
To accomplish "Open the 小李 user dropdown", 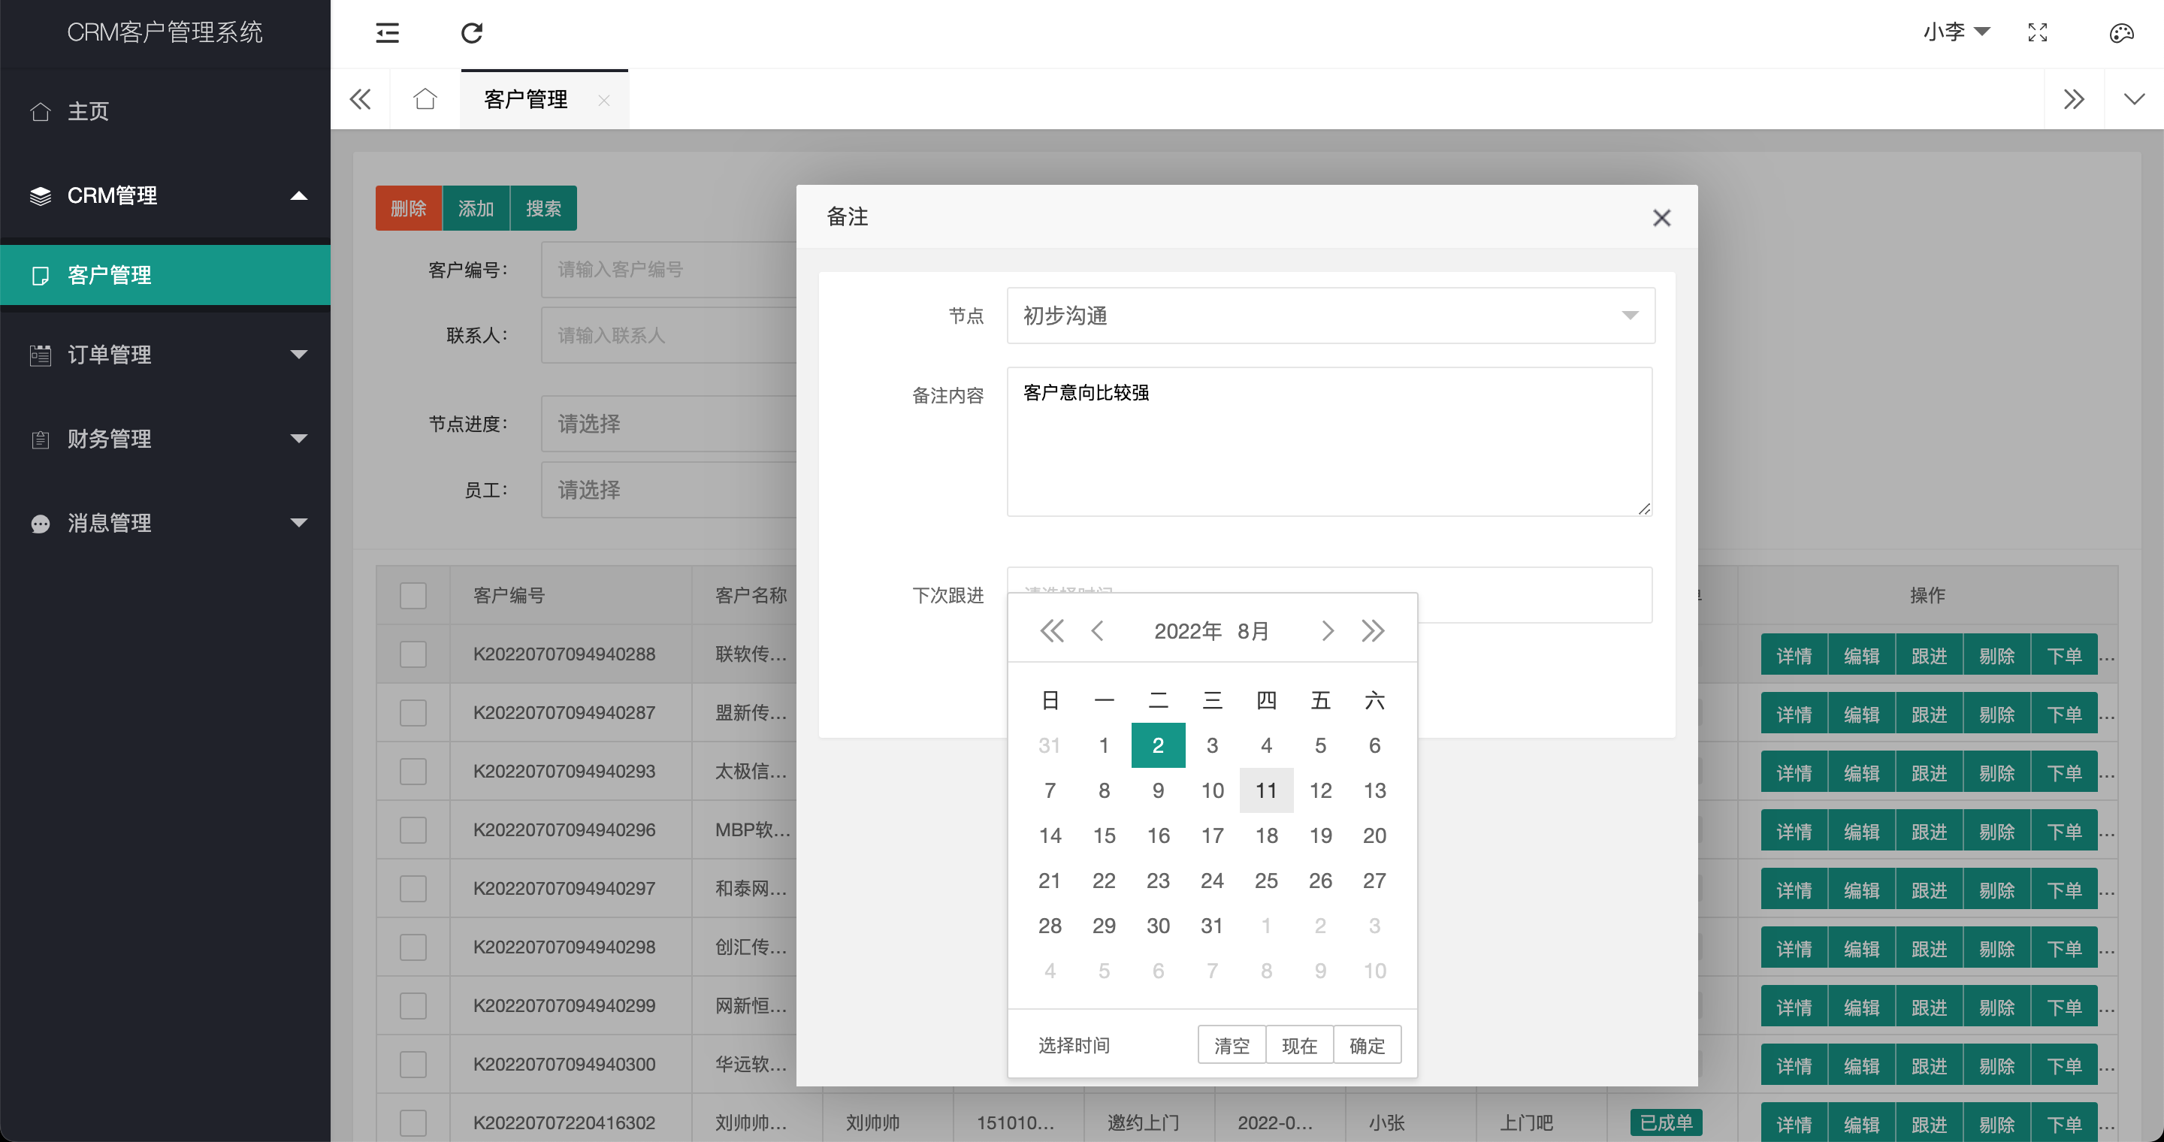I will pos(1957,32).
